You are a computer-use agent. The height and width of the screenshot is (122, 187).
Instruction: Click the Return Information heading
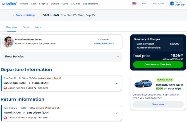tap(22, 99)
